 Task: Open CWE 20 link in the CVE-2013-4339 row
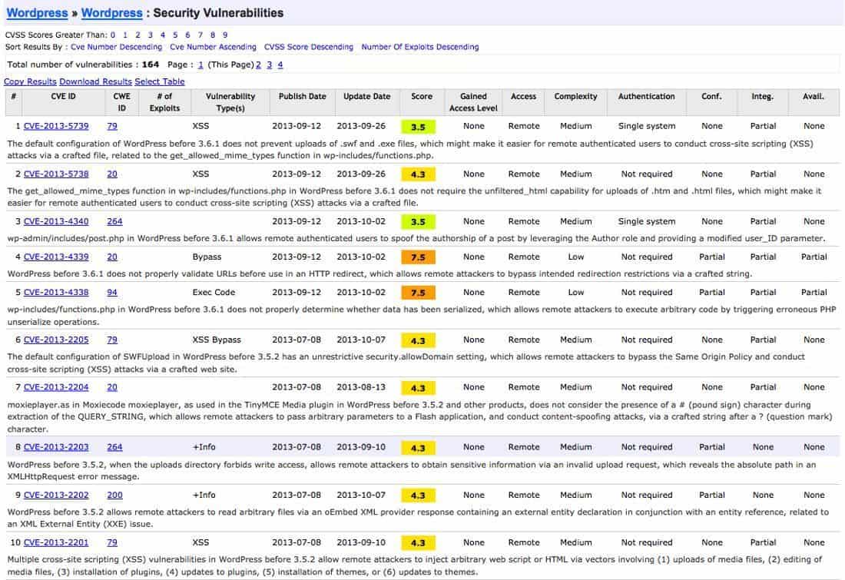(x=112, y=257)
